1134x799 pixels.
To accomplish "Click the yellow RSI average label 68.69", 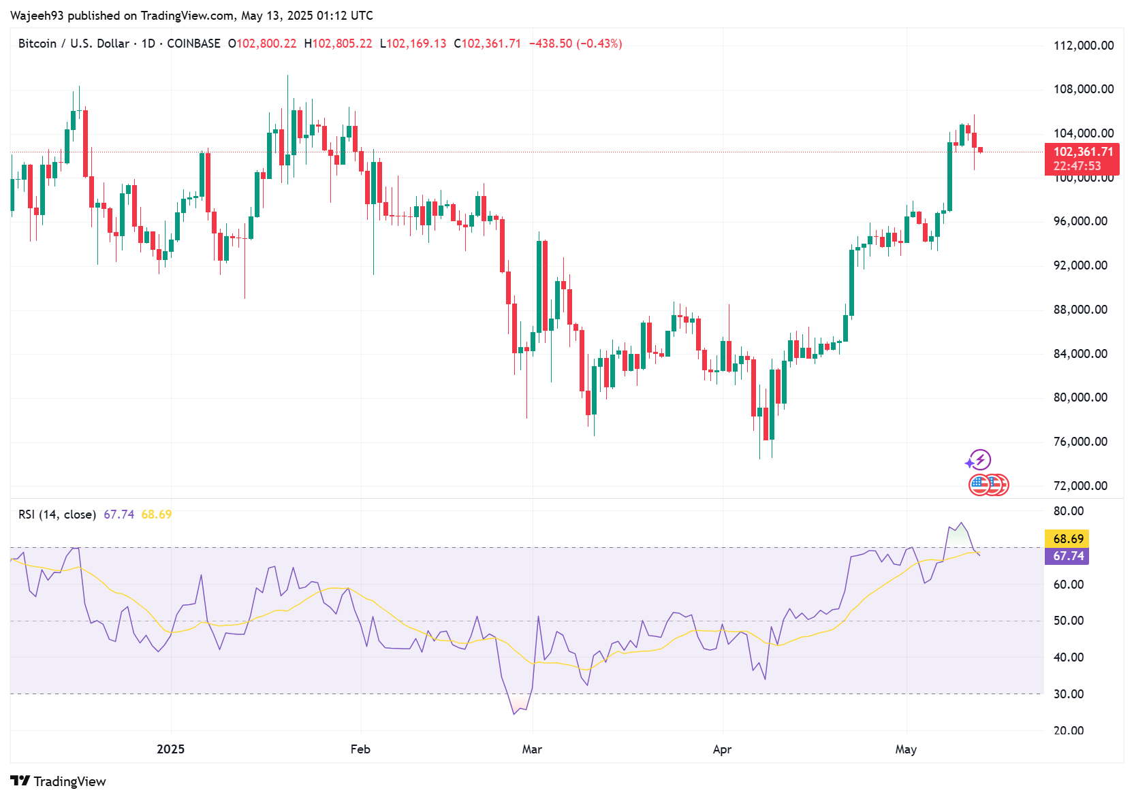I will tap(1067, 538).
